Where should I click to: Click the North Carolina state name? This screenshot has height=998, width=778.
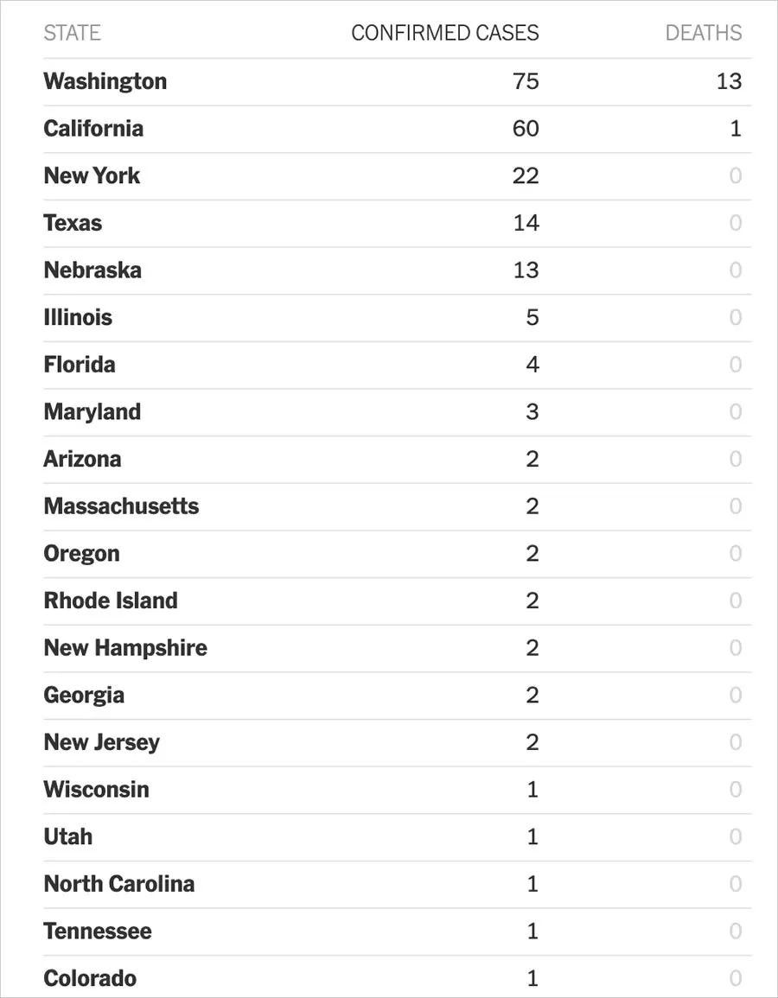119,883
